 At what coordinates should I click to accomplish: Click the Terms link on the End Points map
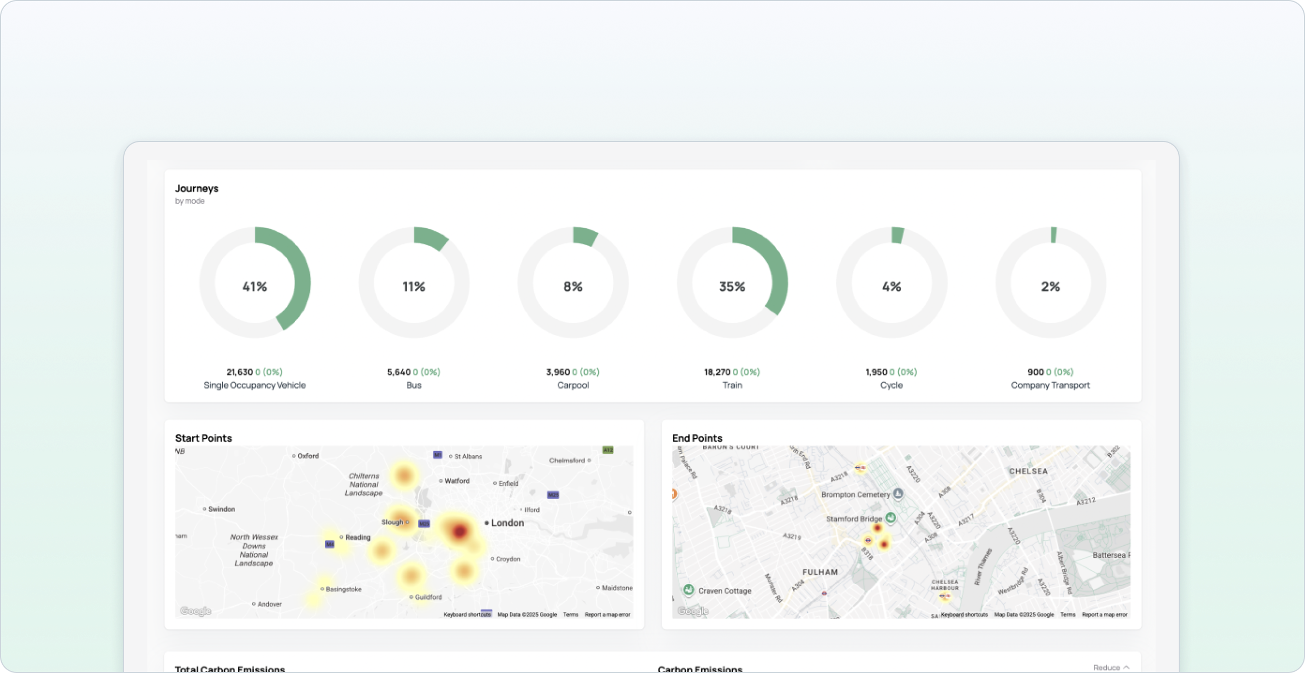(1069, 614)
